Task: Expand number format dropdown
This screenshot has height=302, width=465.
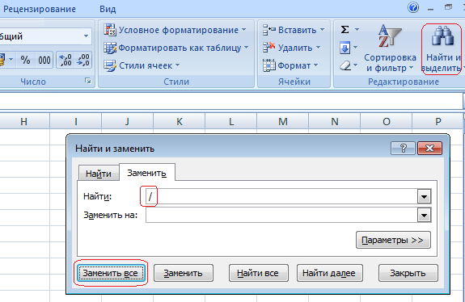Action: click(86, 36)
